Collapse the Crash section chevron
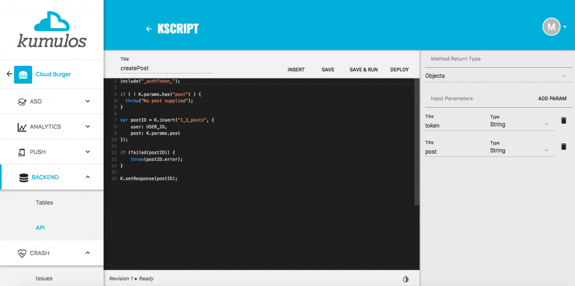Viewport: 575px width, 286px height. click(x=88, y=253)
